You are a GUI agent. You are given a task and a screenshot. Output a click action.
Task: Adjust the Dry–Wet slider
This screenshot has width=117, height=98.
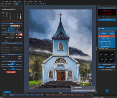[x=11, y=30]
